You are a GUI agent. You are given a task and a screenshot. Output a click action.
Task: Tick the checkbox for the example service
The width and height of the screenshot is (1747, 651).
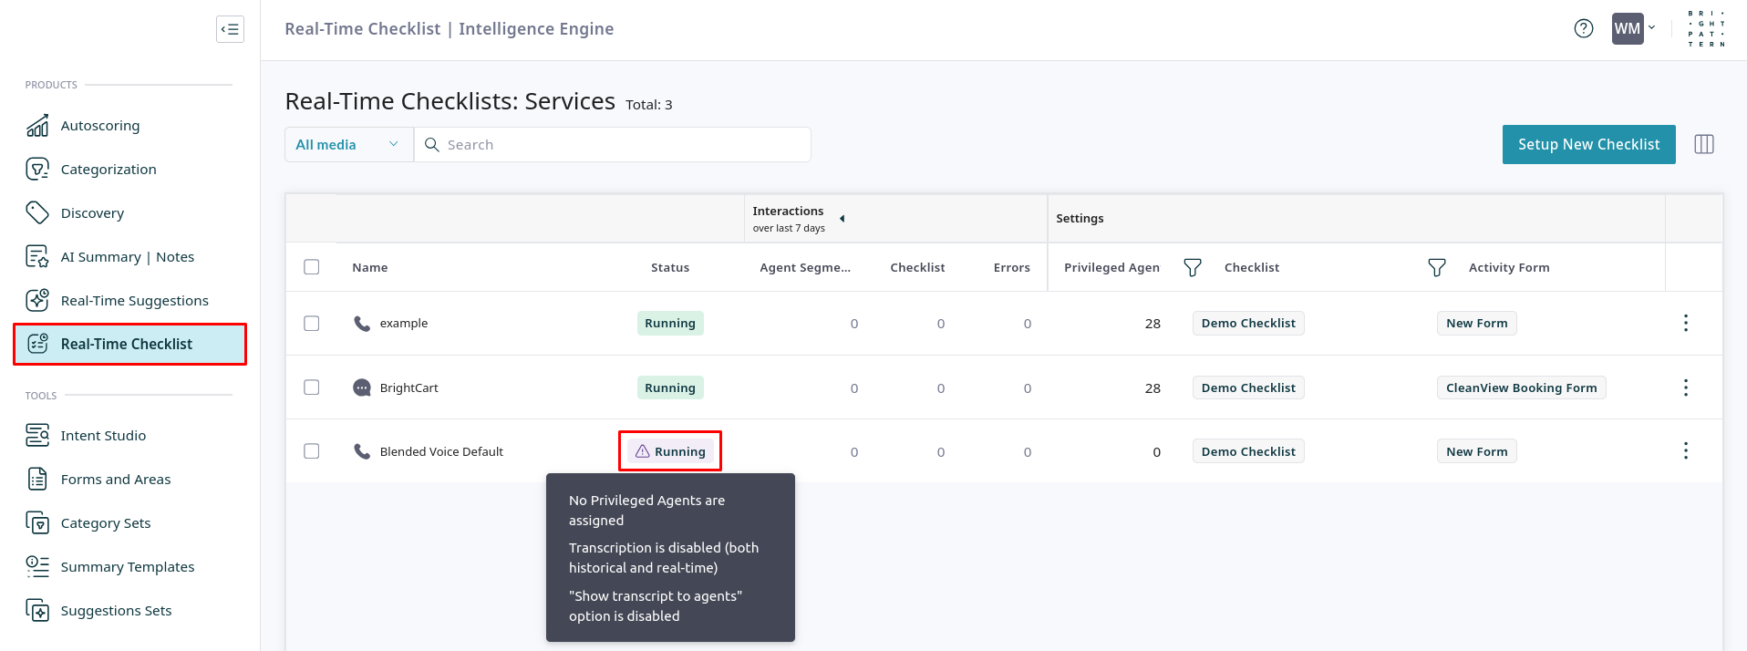(x=312, y=323)
